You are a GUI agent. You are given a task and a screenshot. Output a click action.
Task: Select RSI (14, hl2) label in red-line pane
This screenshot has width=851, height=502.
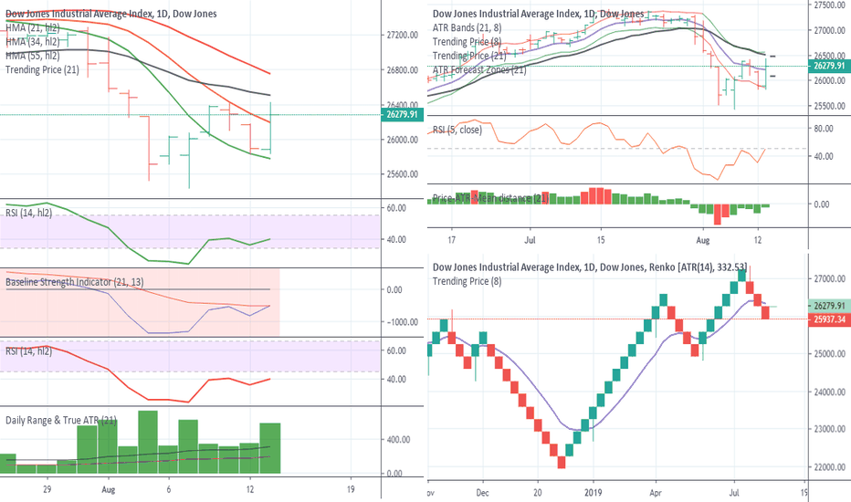coord(29,351)
